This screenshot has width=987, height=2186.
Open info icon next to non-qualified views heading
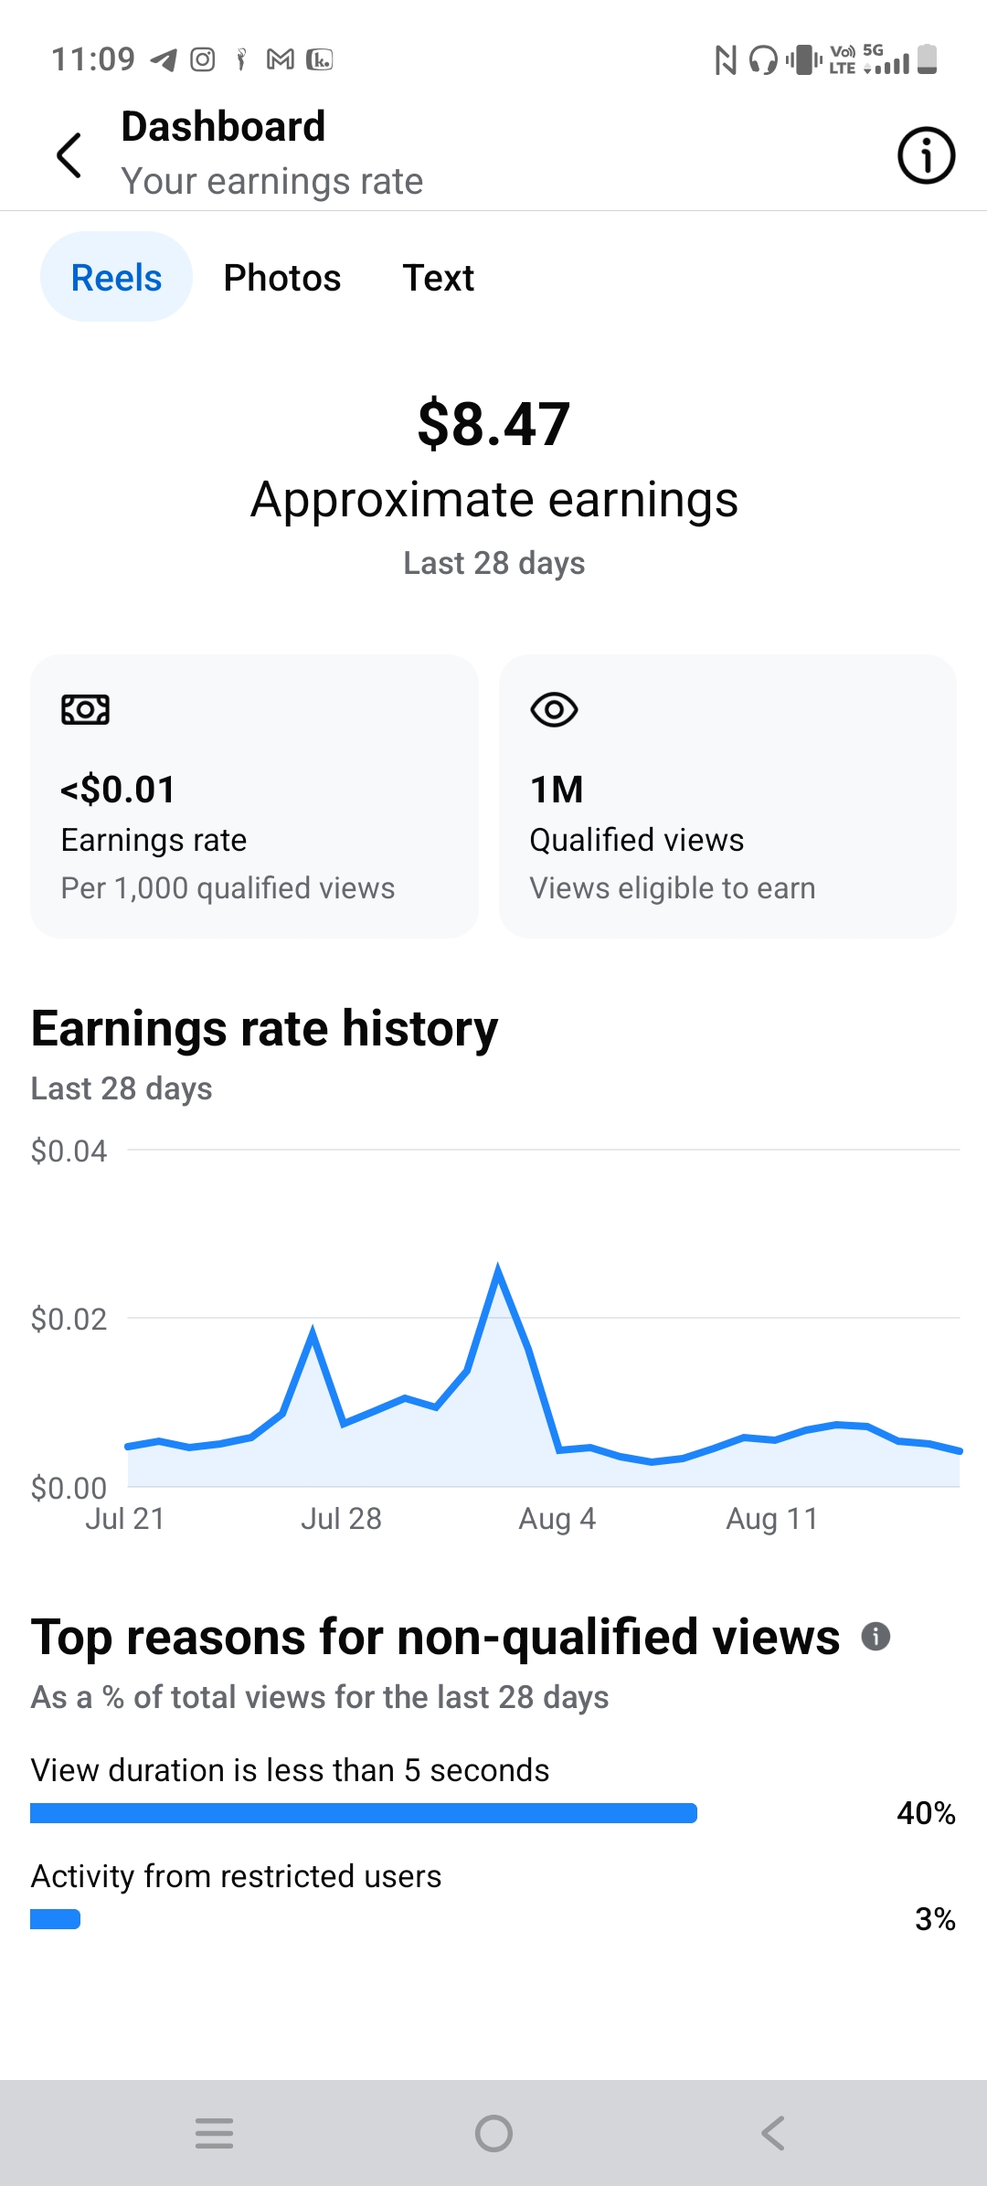(876, 1636)
